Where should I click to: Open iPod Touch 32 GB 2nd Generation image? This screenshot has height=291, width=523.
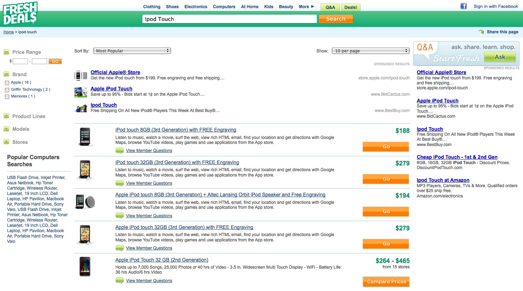[x=85, y=267]
